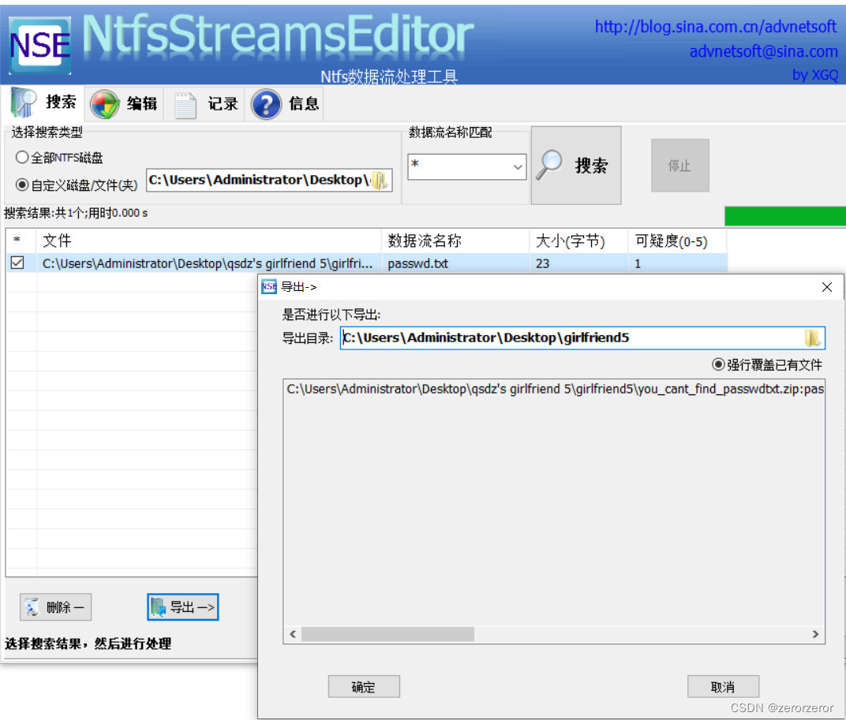This screenshot has width=846, height=720.
Task: Sort by the 大小(字节) column header
Action: (x=578, y=241)
